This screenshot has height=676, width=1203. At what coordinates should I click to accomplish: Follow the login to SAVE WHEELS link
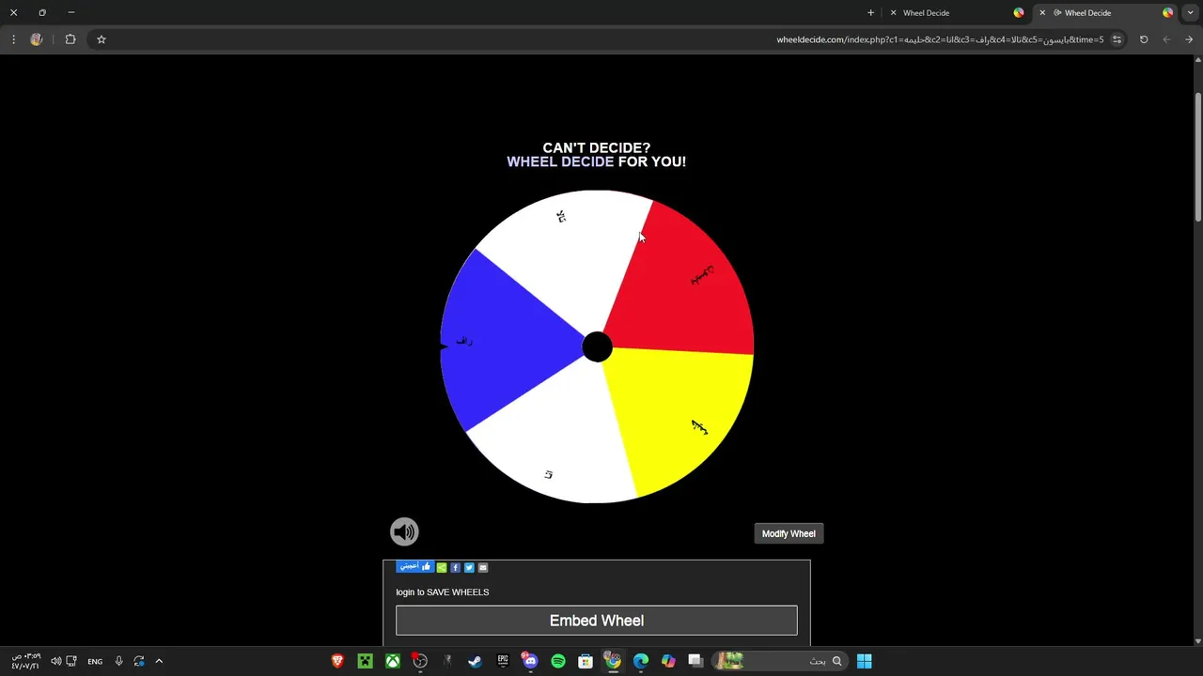click(x=443, y=592)
